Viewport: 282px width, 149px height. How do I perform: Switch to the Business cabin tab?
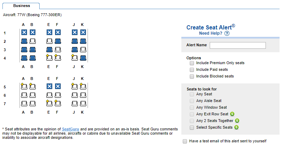click(21, 6)
